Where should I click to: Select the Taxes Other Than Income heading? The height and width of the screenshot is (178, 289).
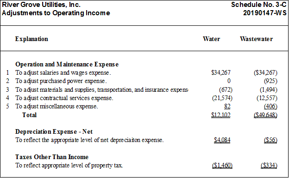pos(52,157)
